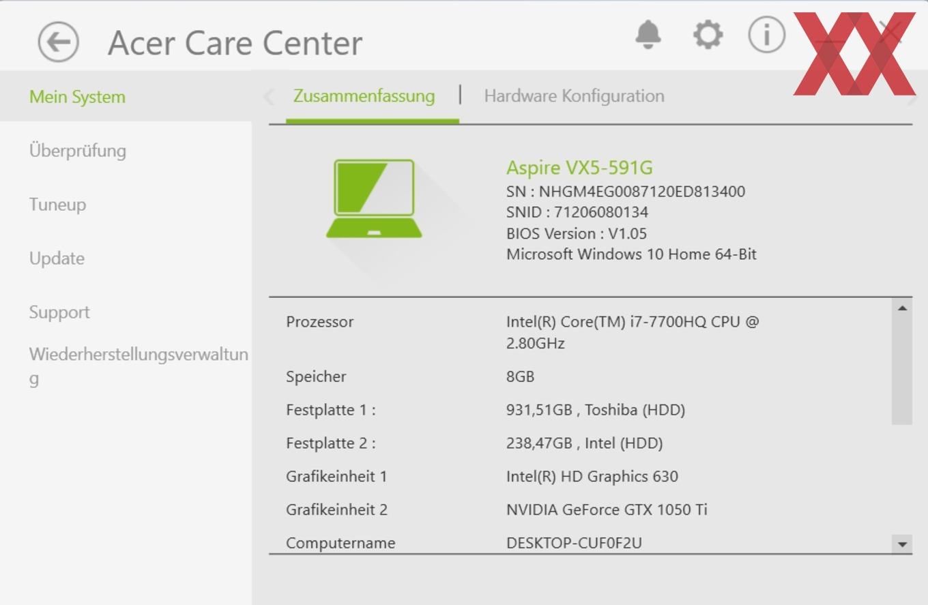Click the DESKTOP-CUF0F2U computer name
The width and height of the screenshot is (928, 605).
574,543
